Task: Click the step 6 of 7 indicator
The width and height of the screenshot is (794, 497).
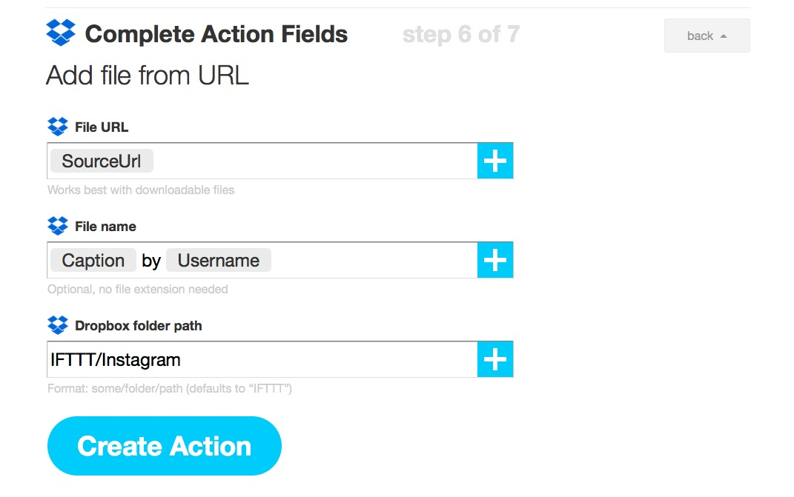Action: coord(461,34)
